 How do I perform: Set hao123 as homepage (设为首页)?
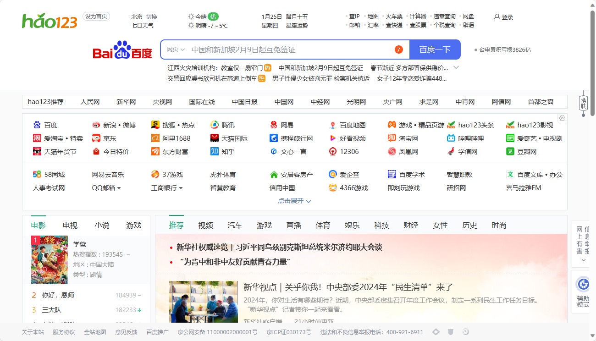(x=96, y=16)
